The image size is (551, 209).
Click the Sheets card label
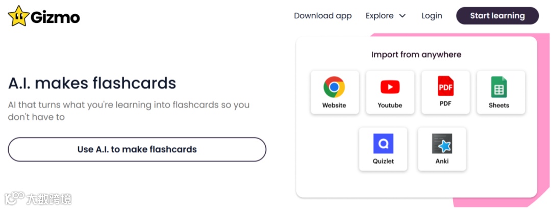[498, 106]
